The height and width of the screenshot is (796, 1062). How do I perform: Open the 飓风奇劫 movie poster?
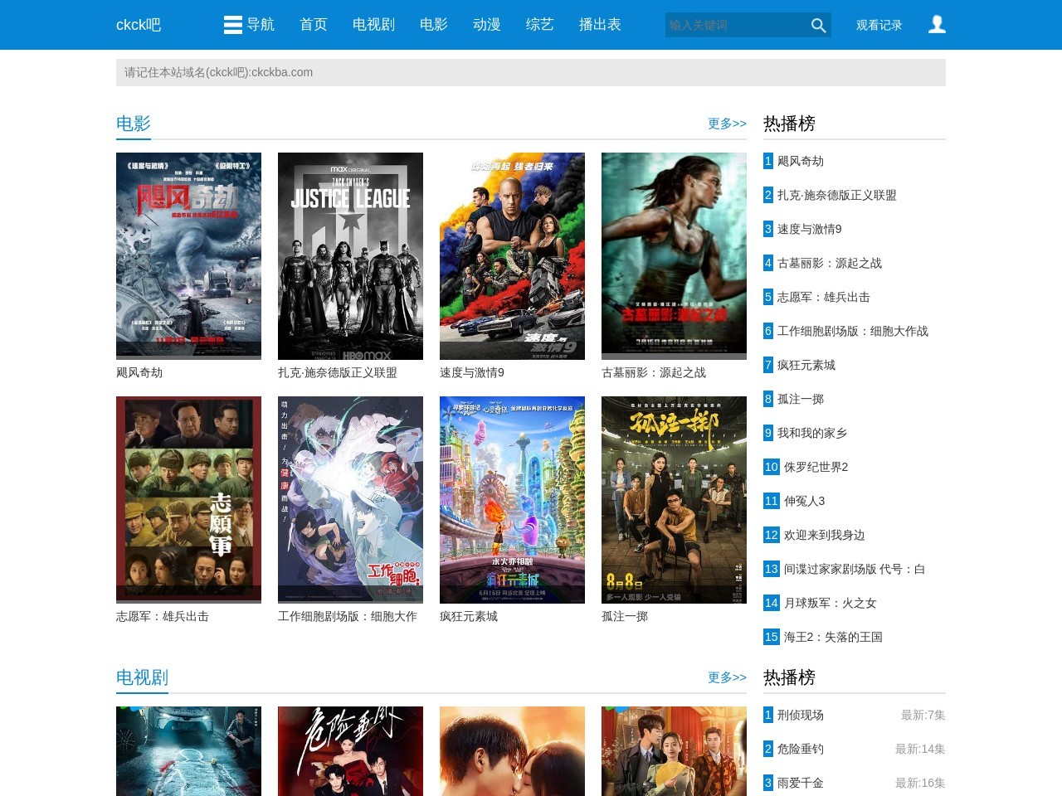click(x=188, y=256)
